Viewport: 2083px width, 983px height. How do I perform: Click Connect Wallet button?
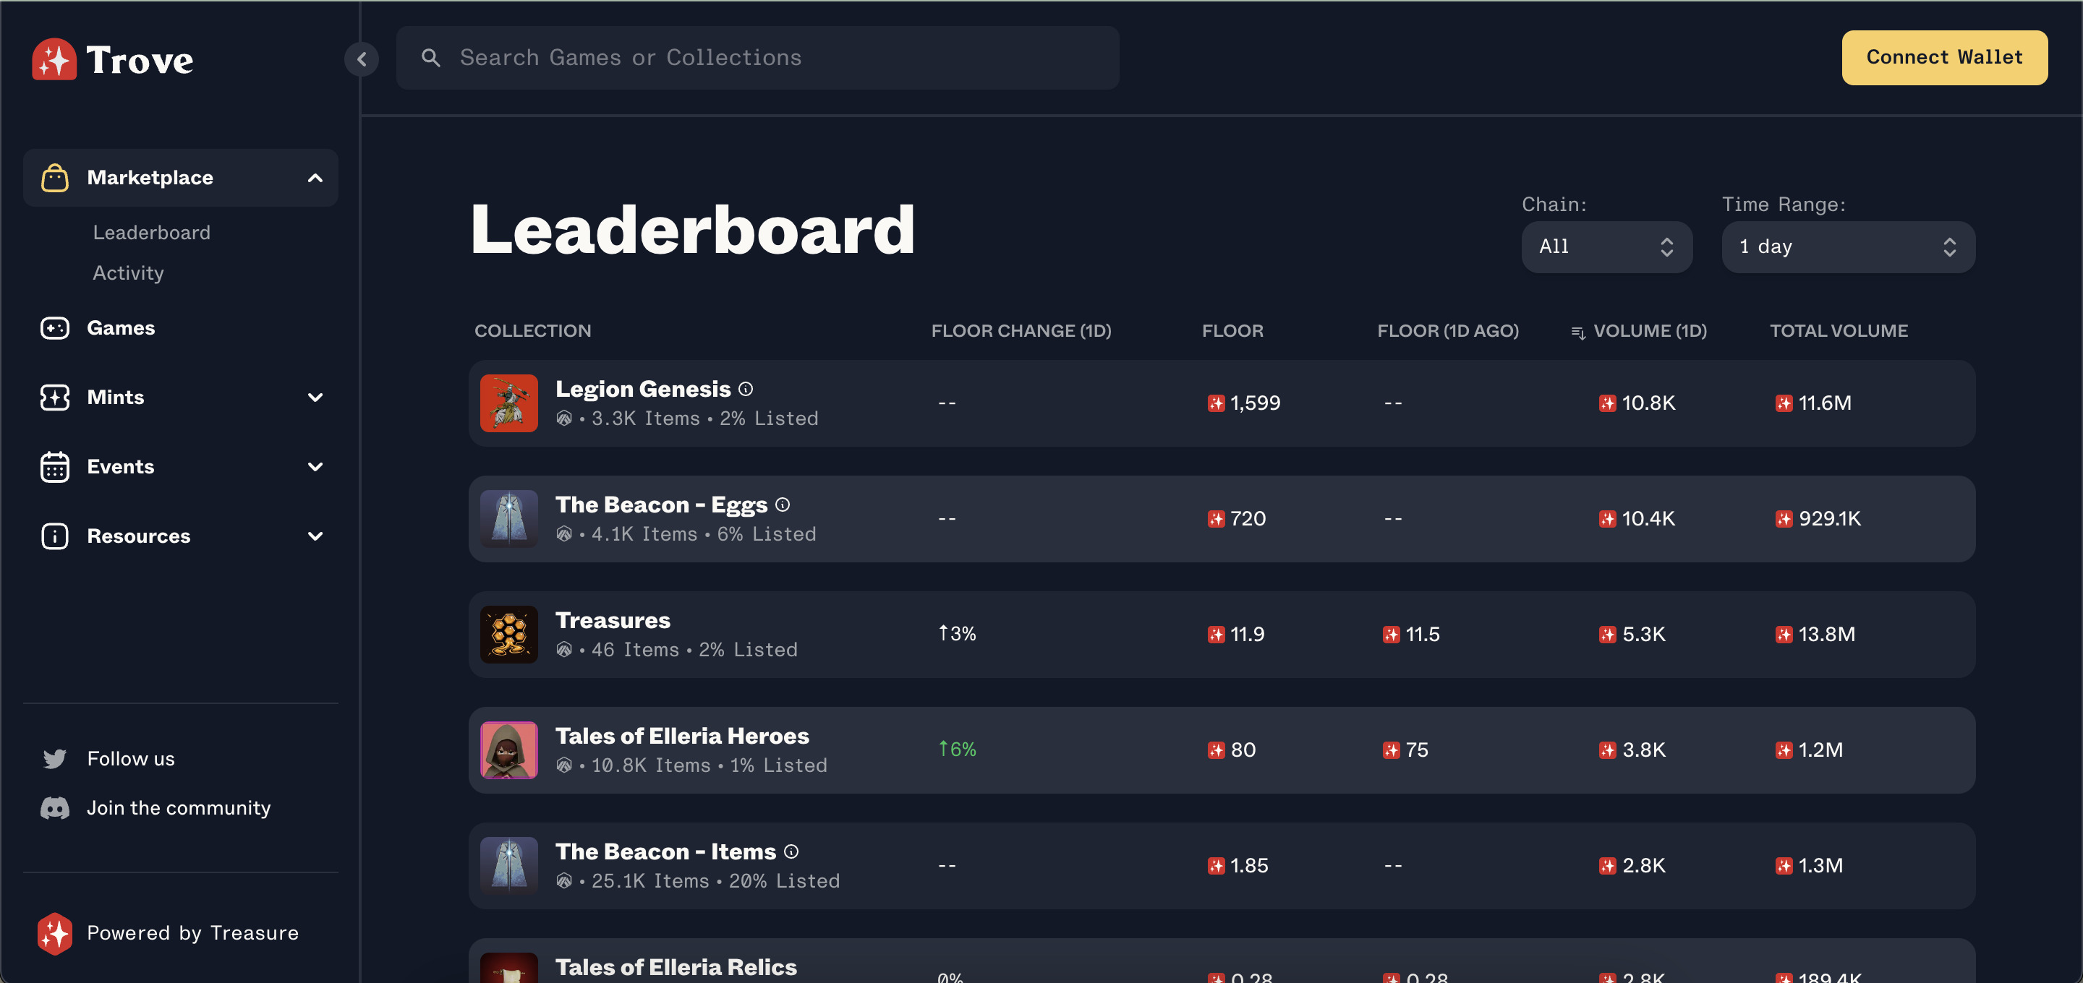coord(1943,57)
